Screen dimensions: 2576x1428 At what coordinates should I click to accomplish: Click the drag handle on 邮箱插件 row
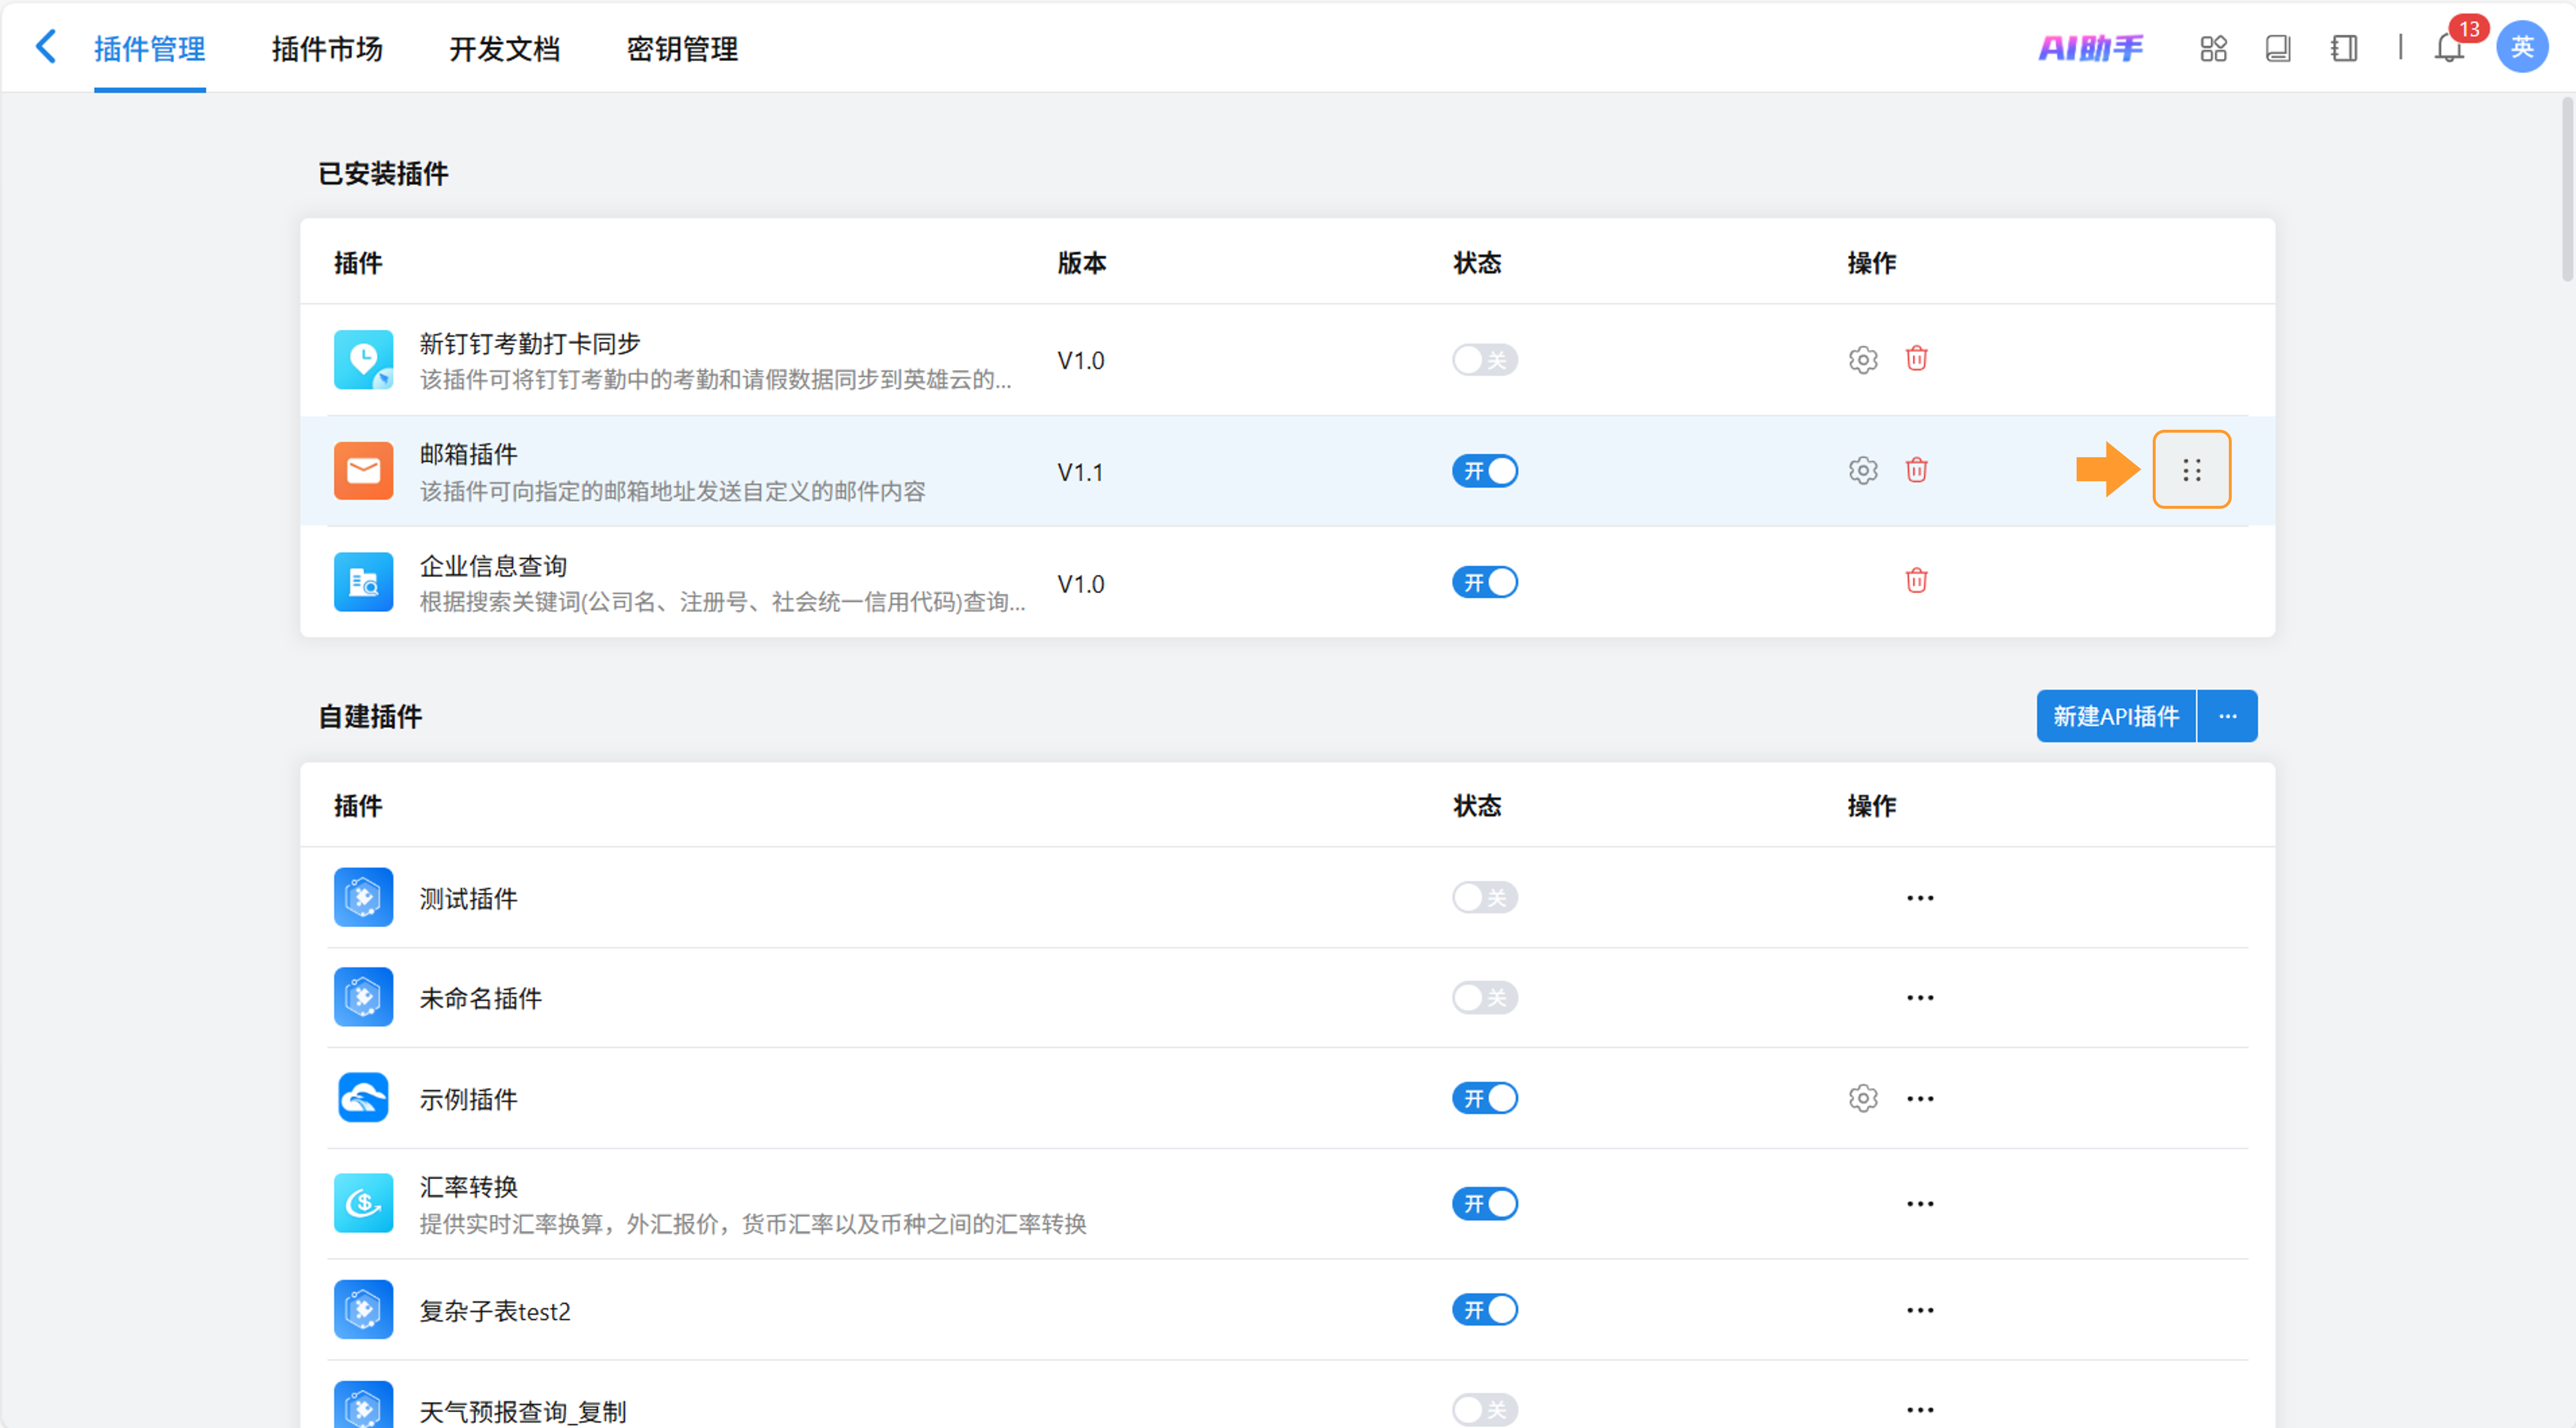coord(2191,470)
